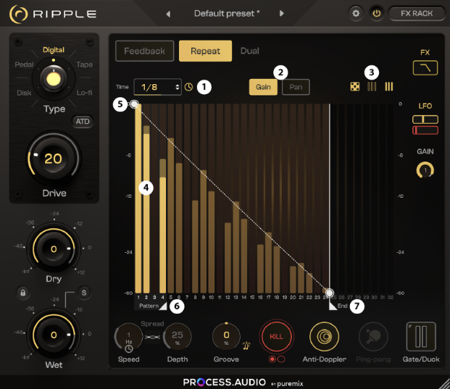Viewport: 450px width, 389px height.
Task: Go to previous preset arrow
Action: pyautogui.click(x=168, y=14)
